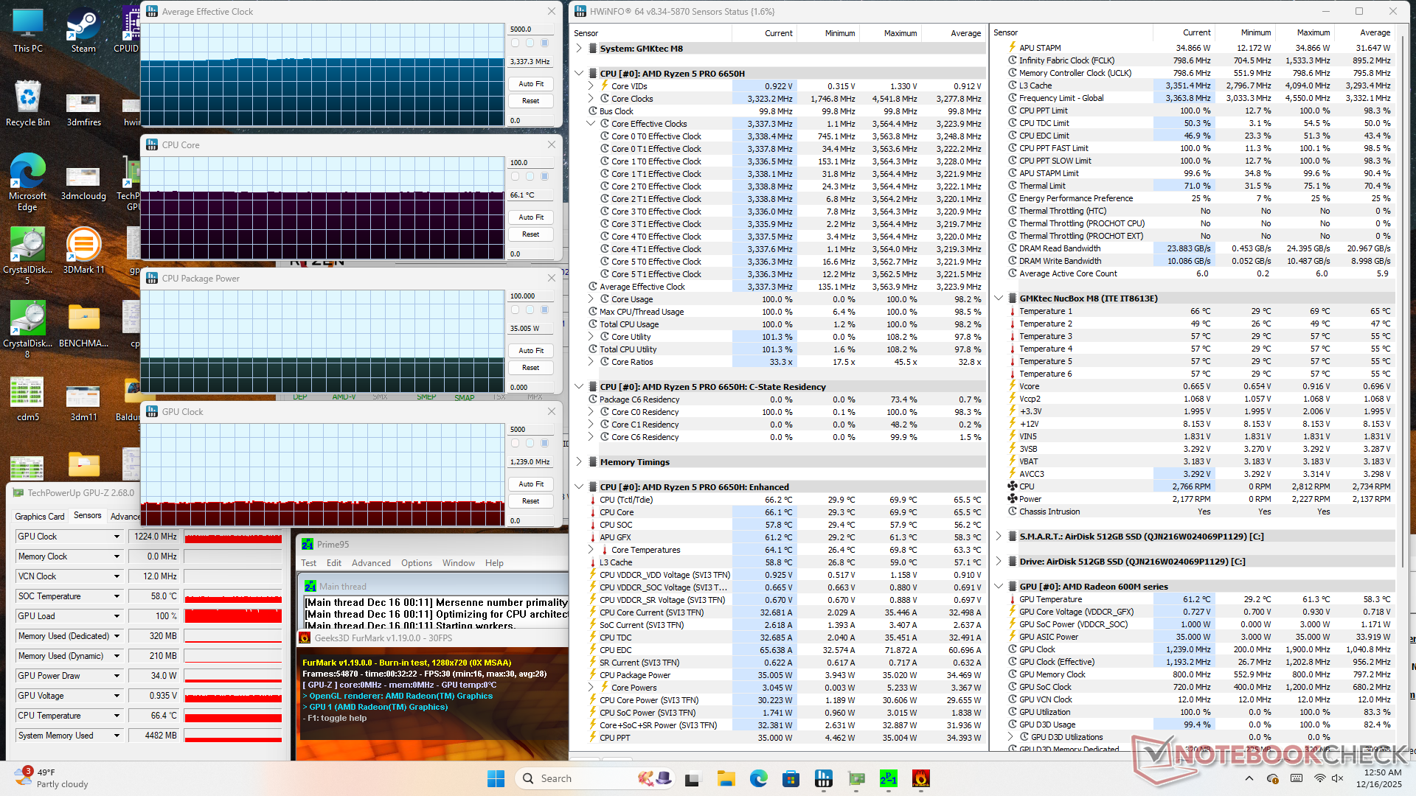The height and width of the screenshot is (796, 1416).
Task: Open GPU-Z from the taskbar
Action: pos(855,778)
